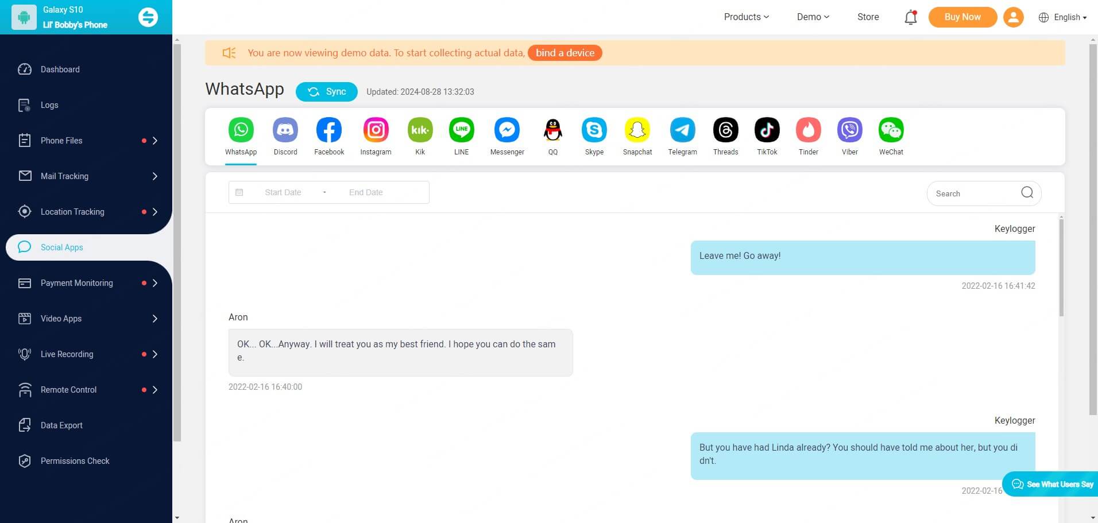Open the English language dropdown
Screen dimensions: 1098x523
pos(1070,17)
